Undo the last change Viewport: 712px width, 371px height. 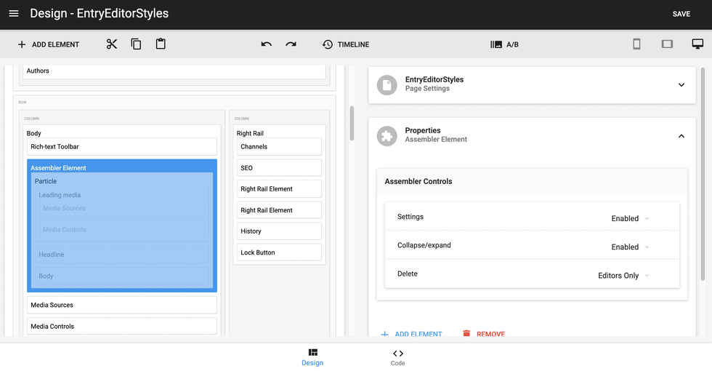pos(267,44)
